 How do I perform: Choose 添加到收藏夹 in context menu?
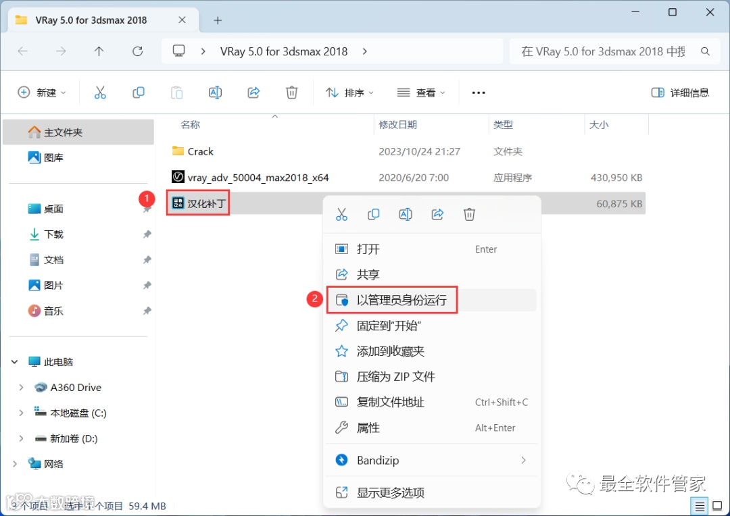pos(431,351)
